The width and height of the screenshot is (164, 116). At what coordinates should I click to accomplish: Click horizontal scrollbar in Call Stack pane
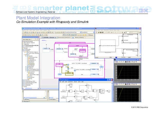pyautogui.click(x=34, y=97)
